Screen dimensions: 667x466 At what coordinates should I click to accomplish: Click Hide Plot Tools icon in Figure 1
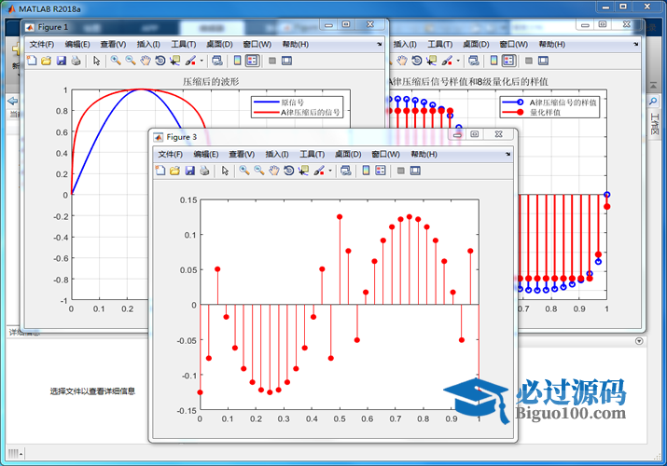pos(272,61)
